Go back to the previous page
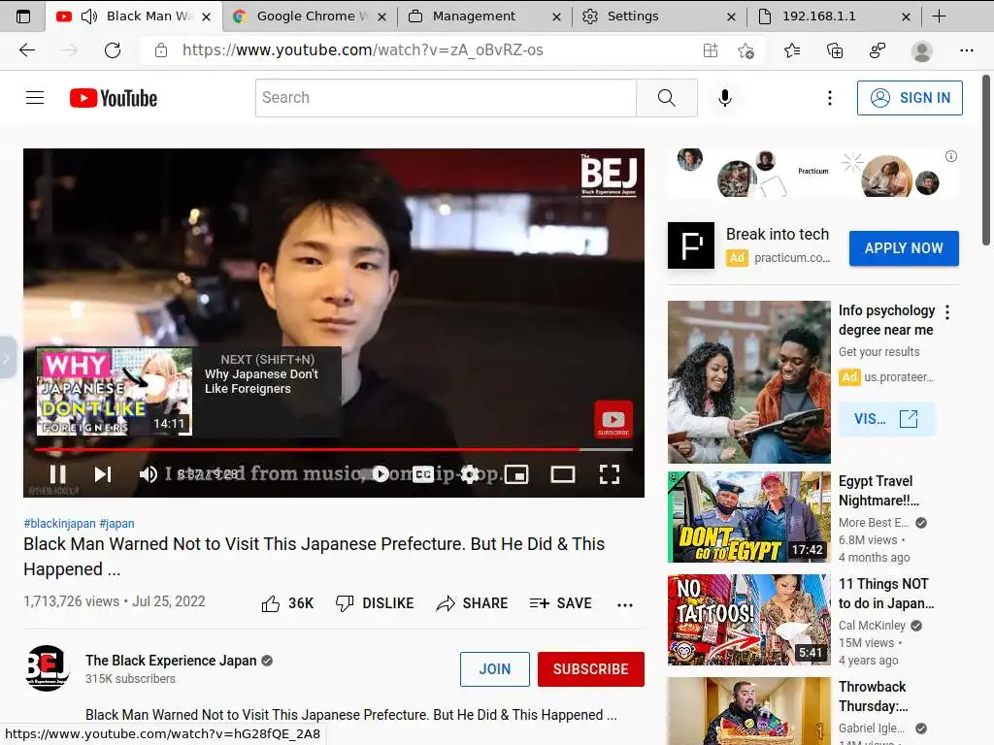994x745 pixels. tap(26, 50)
